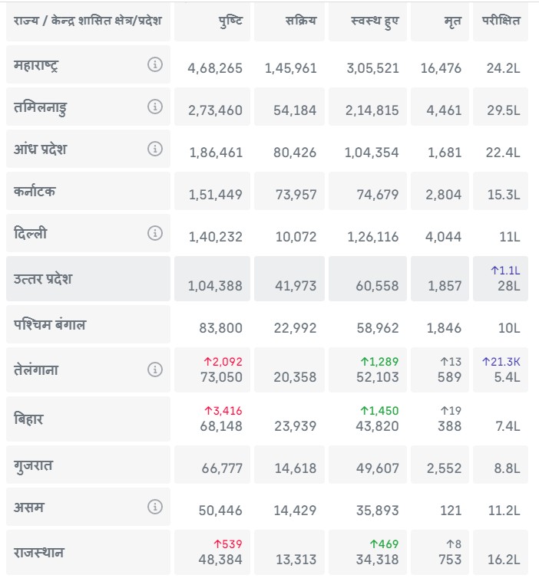This screenshot has height=578, width=539.
Task: Show info for दिल्ली via its icon
Action: tap(155, 232)
